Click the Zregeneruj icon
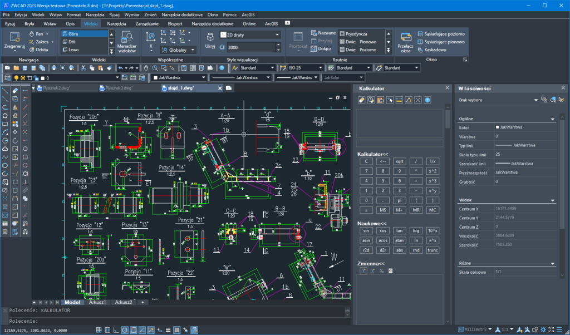This screenshot has height=335, width=570. tap(14, 39)
